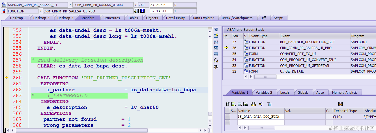This screenshot has height=133, width=376.
Task: Click the Program column header in stack table
Action: (x=363, y=36)
